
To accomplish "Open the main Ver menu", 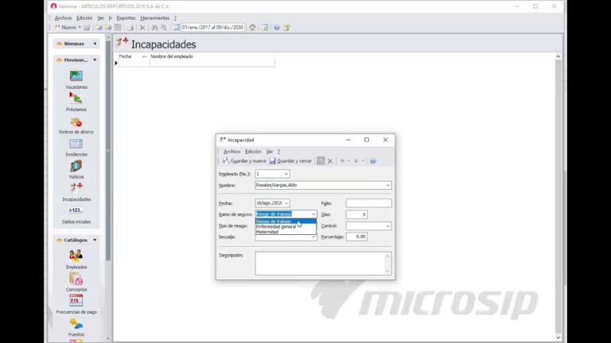I will tap(100, 18).
